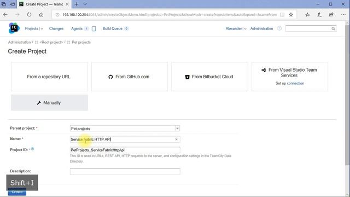
Task: Open the Projects menu item
Action: coord(32,28)
